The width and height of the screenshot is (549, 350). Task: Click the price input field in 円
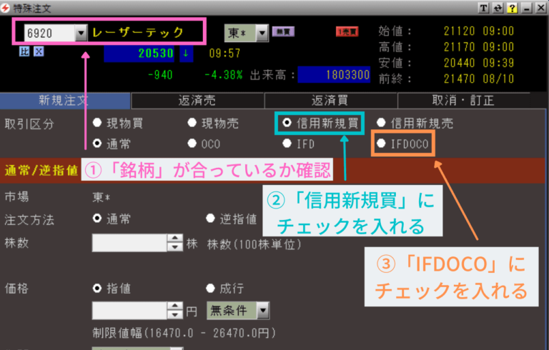(129, 311)
